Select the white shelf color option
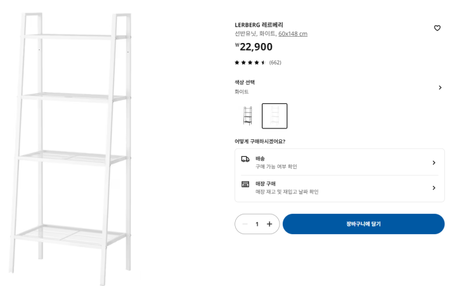 274,116
